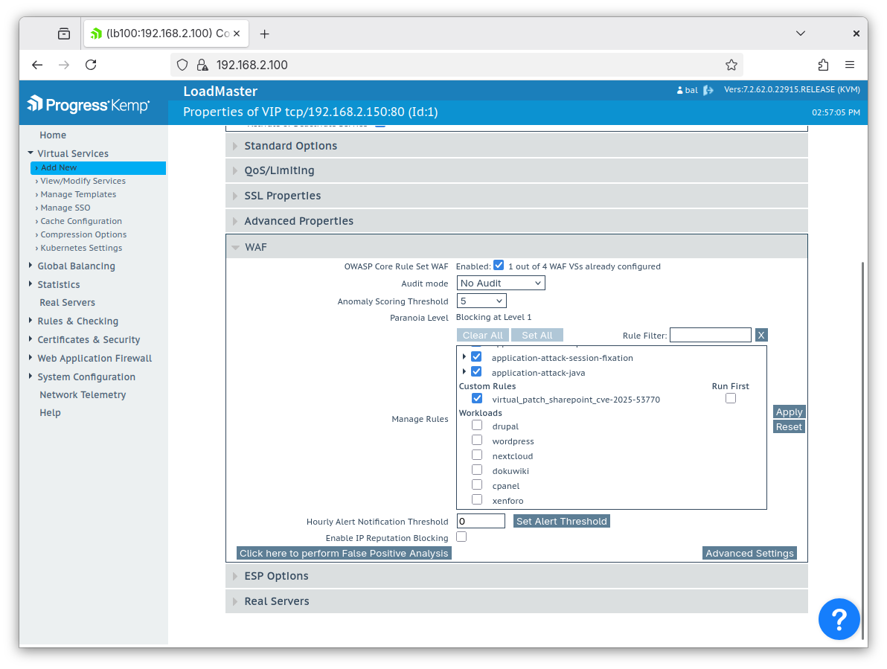Open the blue help question mark button
This screenshot has height=669, width=887.
[x=839, y=618]
